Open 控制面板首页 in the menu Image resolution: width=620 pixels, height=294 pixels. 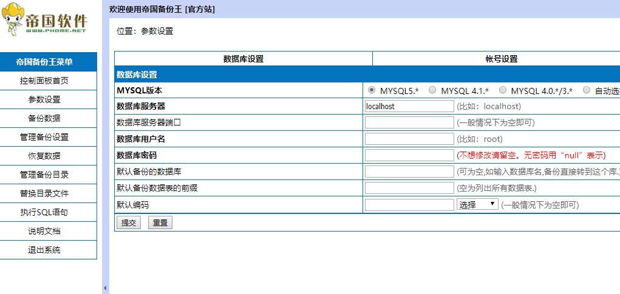point(44,81)
